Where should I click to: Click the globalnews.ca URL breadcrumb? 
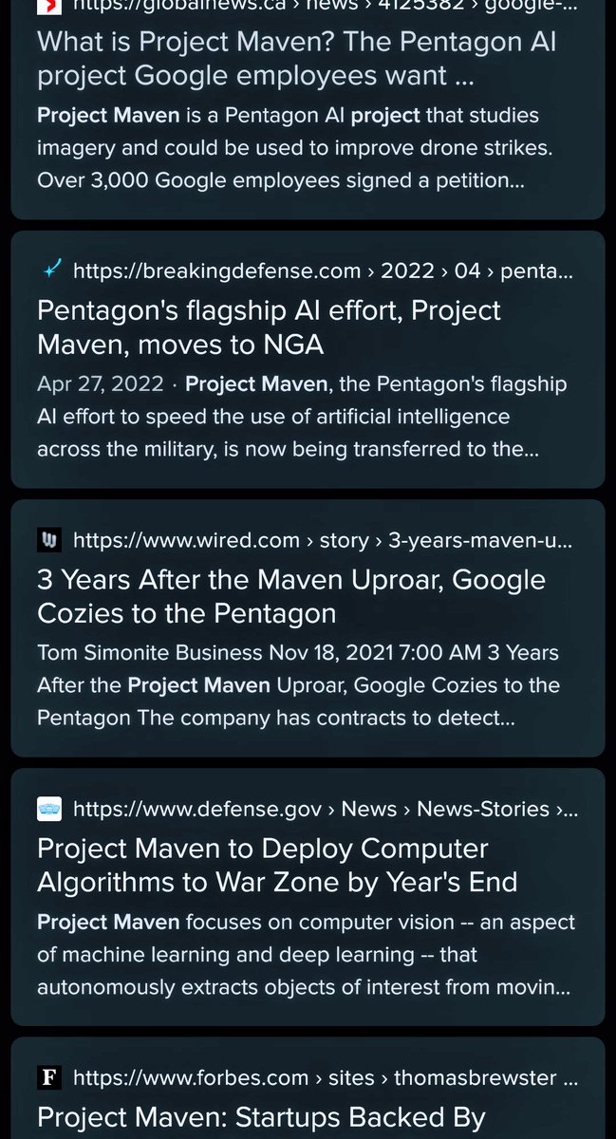pos(190,7)
